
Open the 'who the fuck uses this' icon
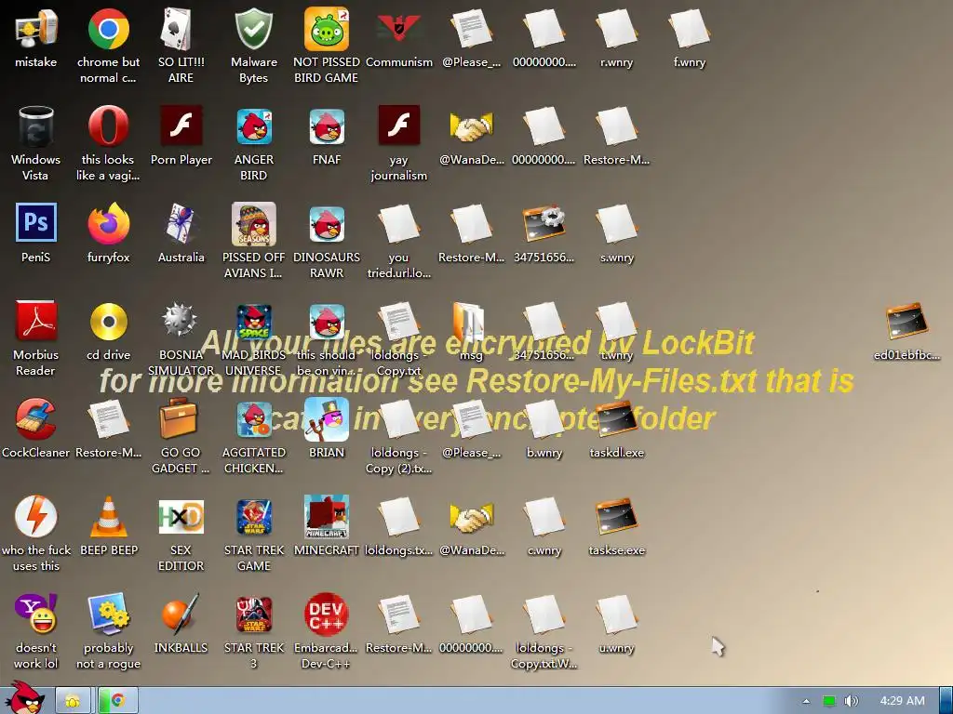(x=36, y=516)
